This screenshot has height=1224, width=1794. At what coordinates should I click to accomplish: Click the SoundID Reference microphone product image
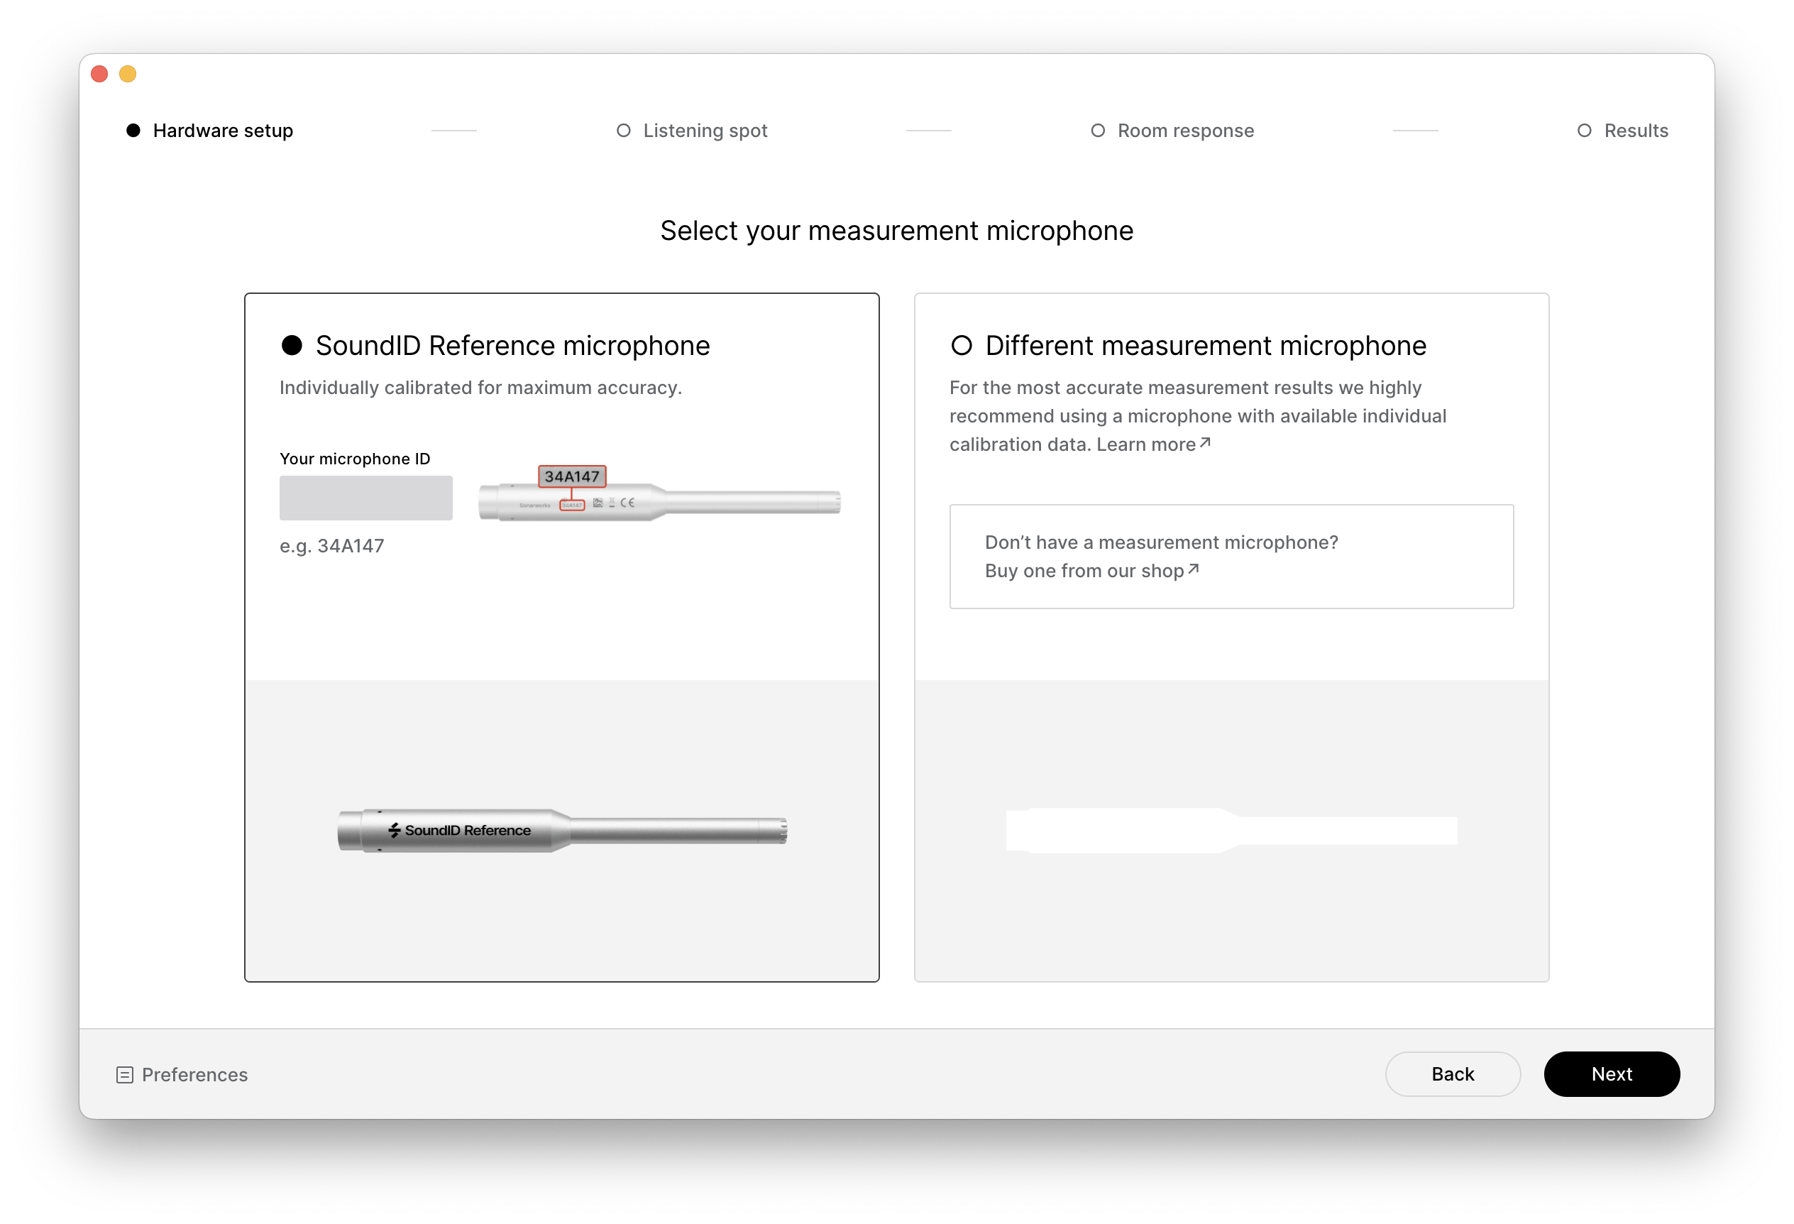coord(562,830)
